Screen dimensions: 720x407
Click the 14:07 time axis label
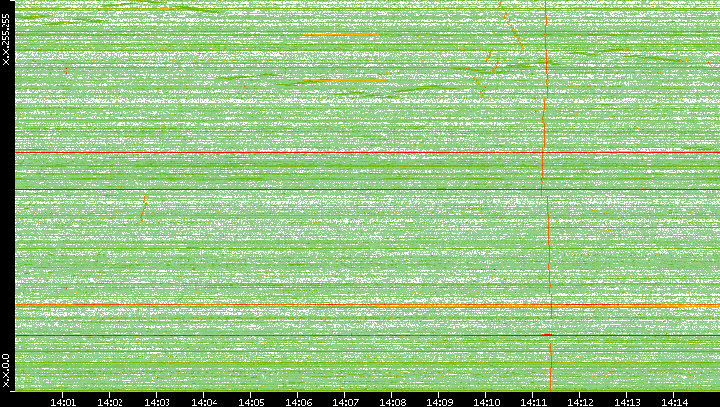345,402
